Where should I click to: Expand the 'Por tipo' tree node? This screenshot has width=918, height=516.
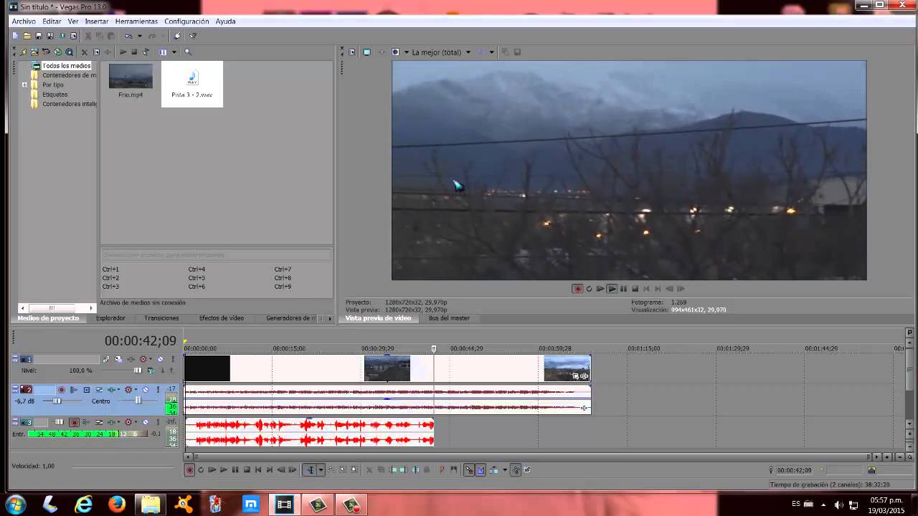click(24, 85)
